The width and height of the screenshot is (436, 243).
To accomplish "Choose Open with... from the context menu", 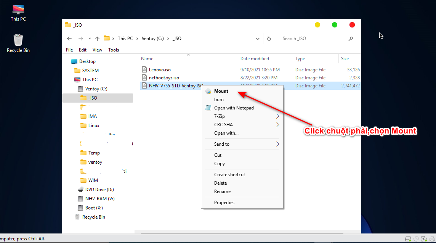I will 242,133.
